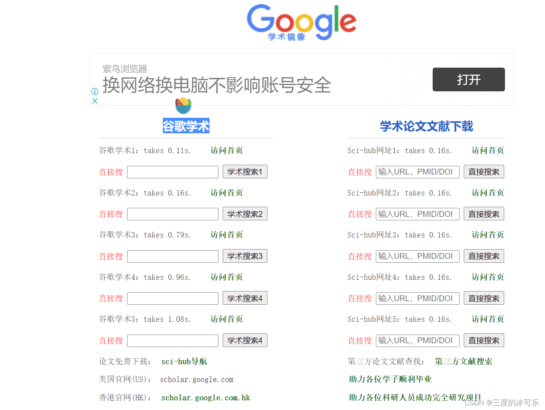Click the first 学术搜索 input field
The height and width of the screenshot is (410, 545).
(x=172, y=171)
